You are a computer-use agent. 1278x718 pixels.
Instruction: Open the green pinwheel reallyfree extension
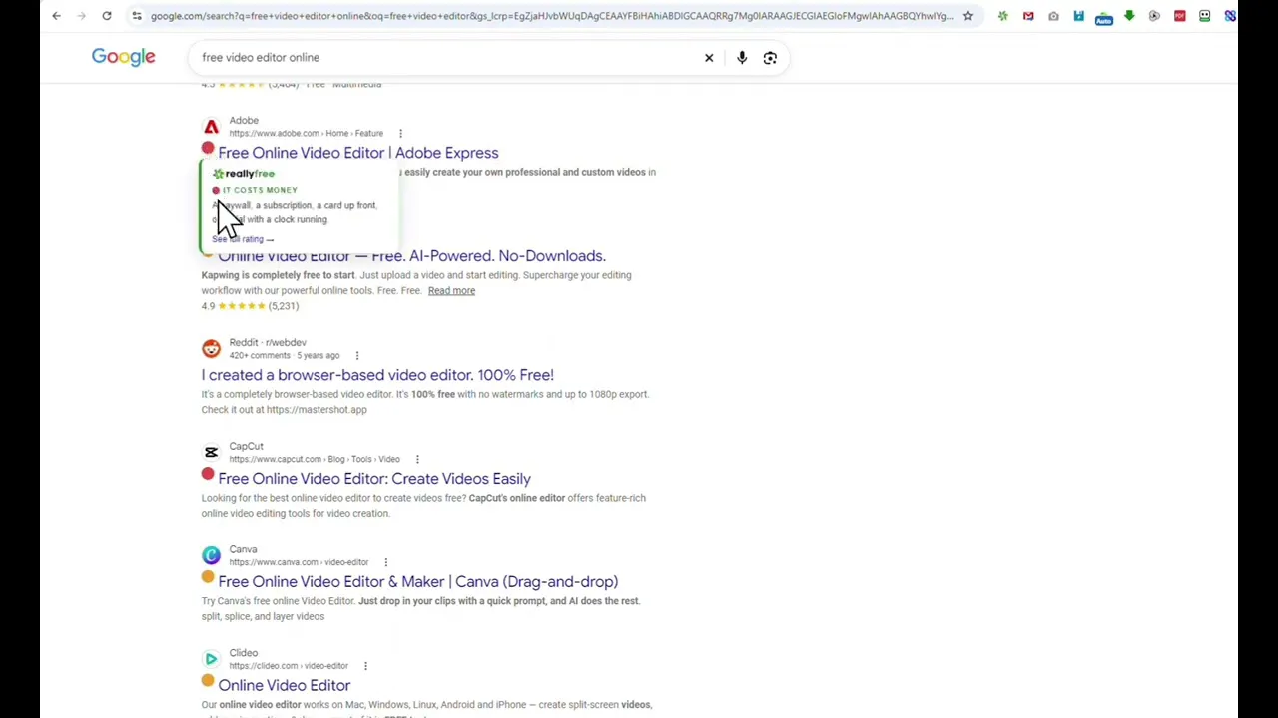[1003, 16]
